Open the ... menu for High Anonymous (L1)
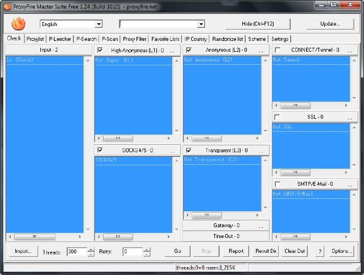The width and height of the screenshot is (364, 275). [x=172, y=51]
